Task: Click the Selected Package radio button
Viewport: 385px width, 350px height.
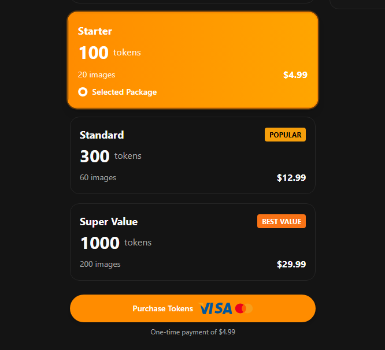Action: [x=83, y=92]
